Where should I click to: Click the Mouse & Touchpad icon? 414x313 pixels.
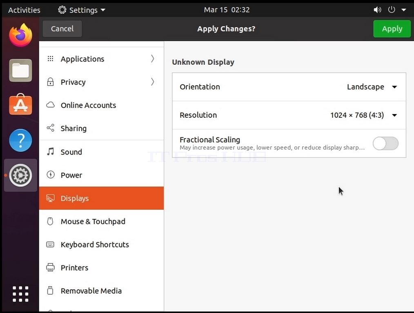[50, 221]
